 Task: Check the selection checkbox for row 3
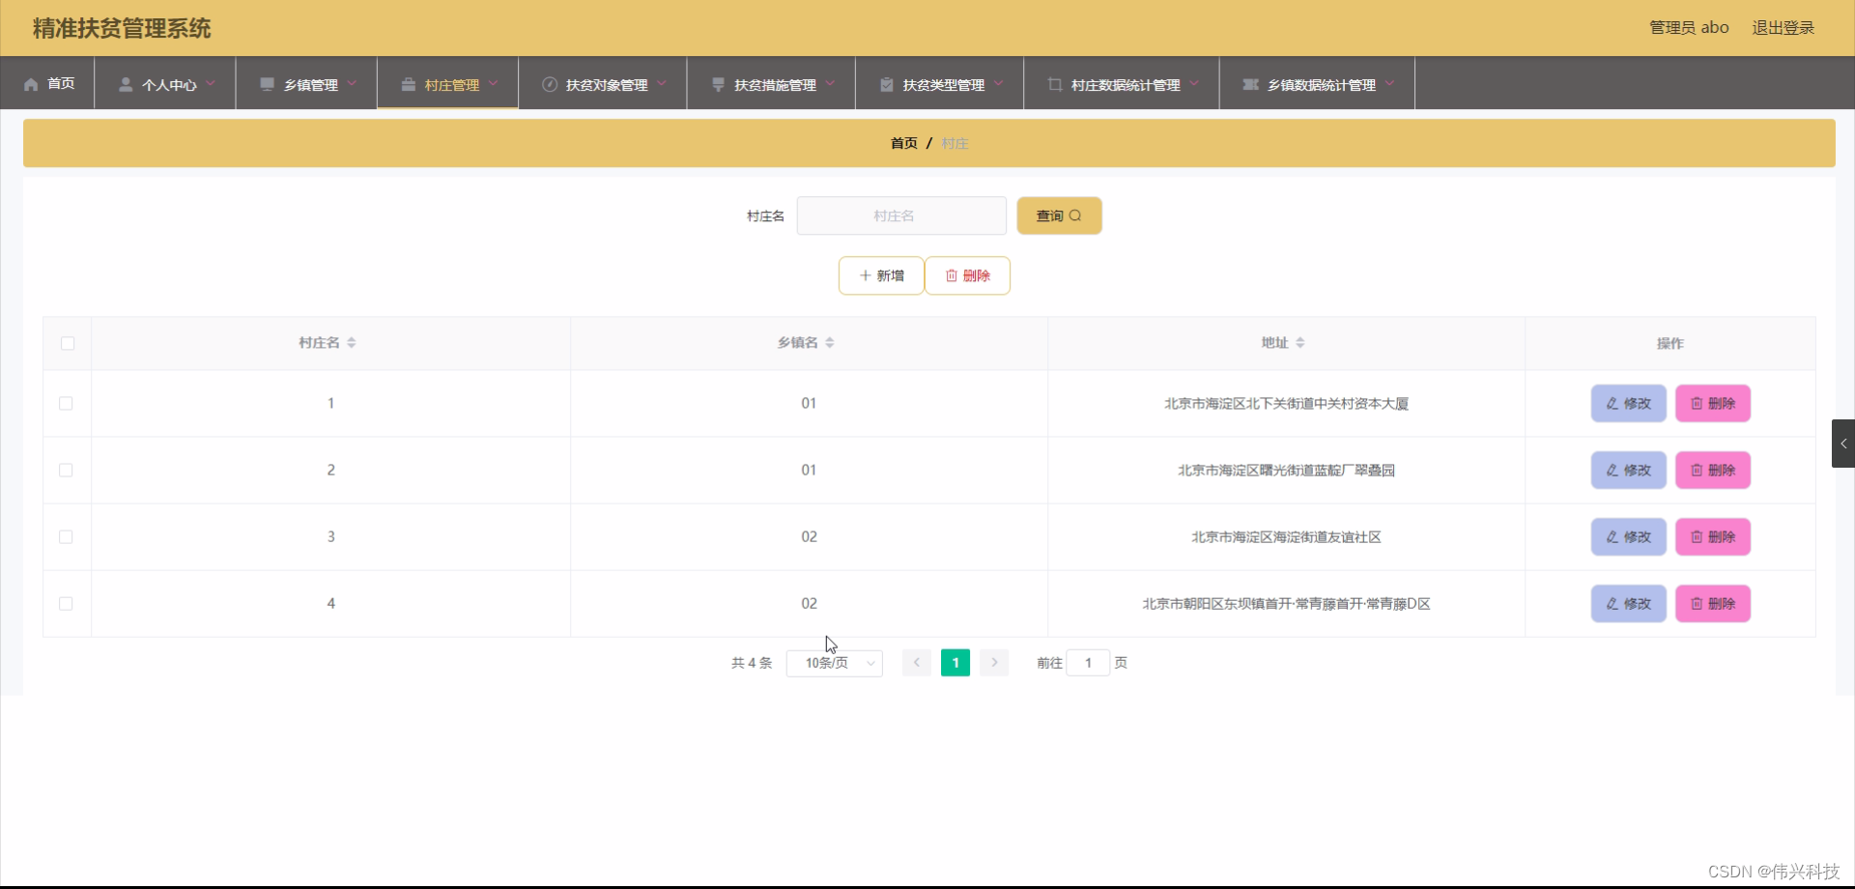(x=66, y=537)
